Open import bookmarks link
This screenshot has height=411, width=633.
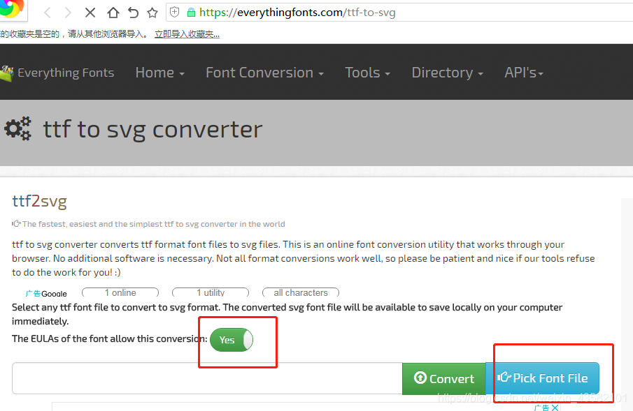187,34
